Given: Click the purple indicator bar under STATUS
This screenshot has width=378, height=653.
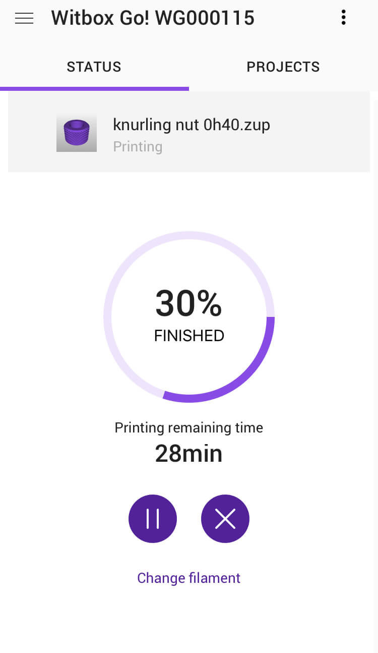Looking at the screenshot, I should point(94,89).
